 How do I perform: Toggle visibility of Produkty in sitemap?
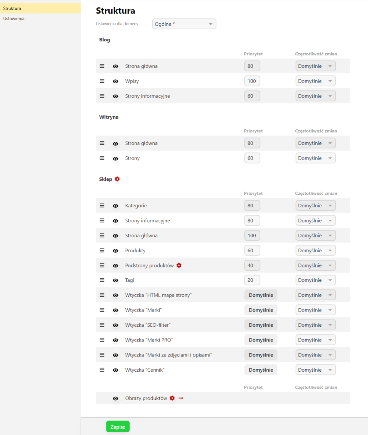click(116, 251)
